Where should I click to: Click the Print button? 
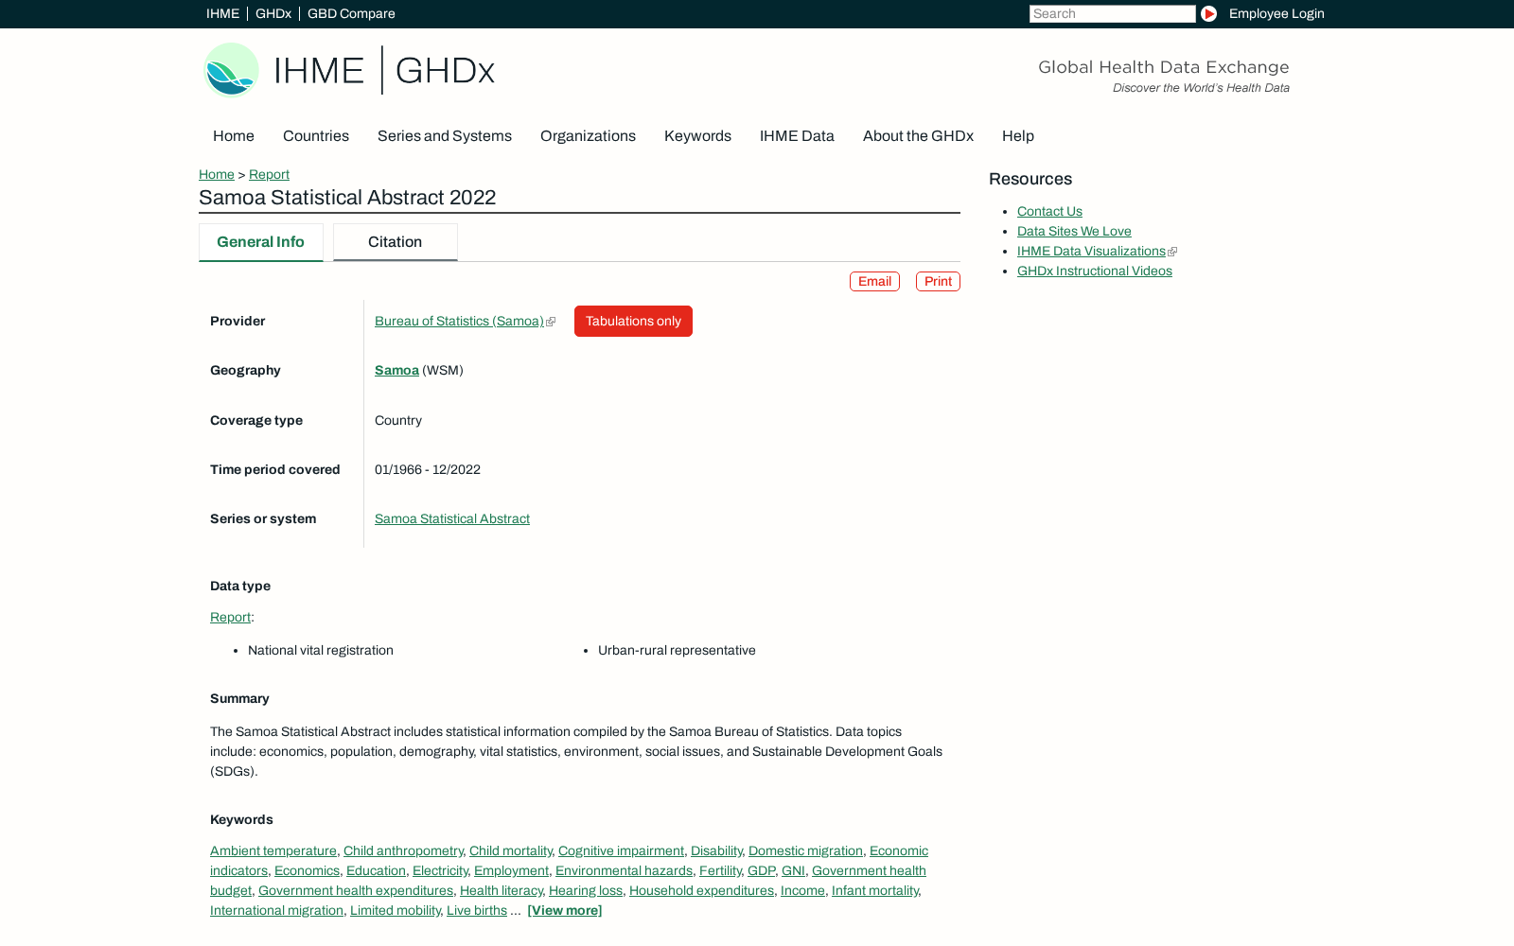click(938, 282)
